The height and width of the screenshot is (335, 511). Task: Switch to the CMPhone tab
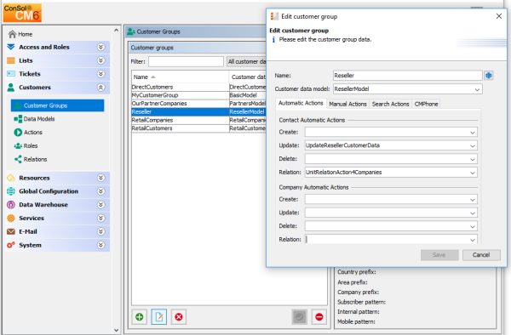(426, 104)
